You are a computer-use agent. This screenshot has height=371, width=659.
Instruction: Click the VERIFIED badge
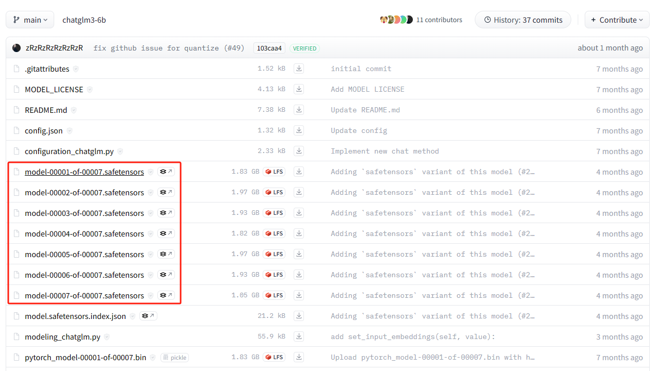click(x=304, y=48)
